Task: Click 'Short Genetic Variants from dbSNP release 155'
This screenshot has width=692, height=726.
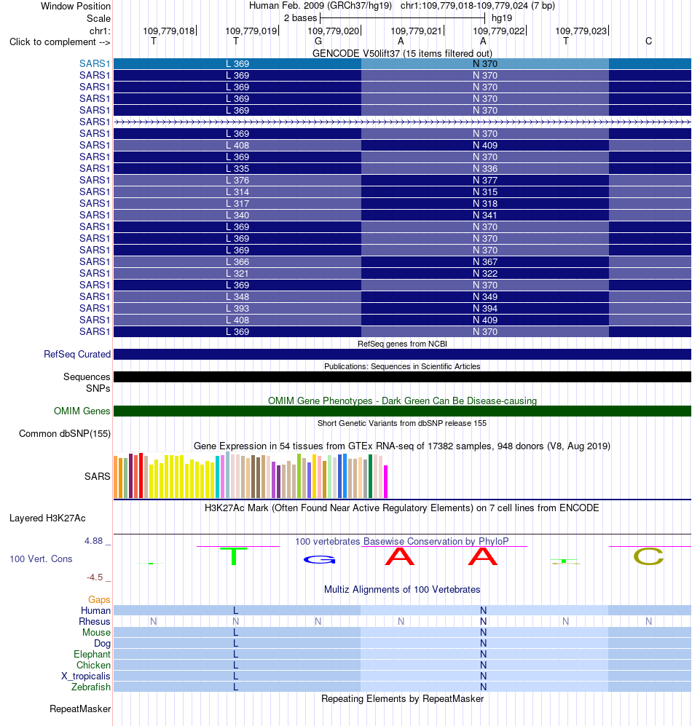Action: click(x=402, y=423)
